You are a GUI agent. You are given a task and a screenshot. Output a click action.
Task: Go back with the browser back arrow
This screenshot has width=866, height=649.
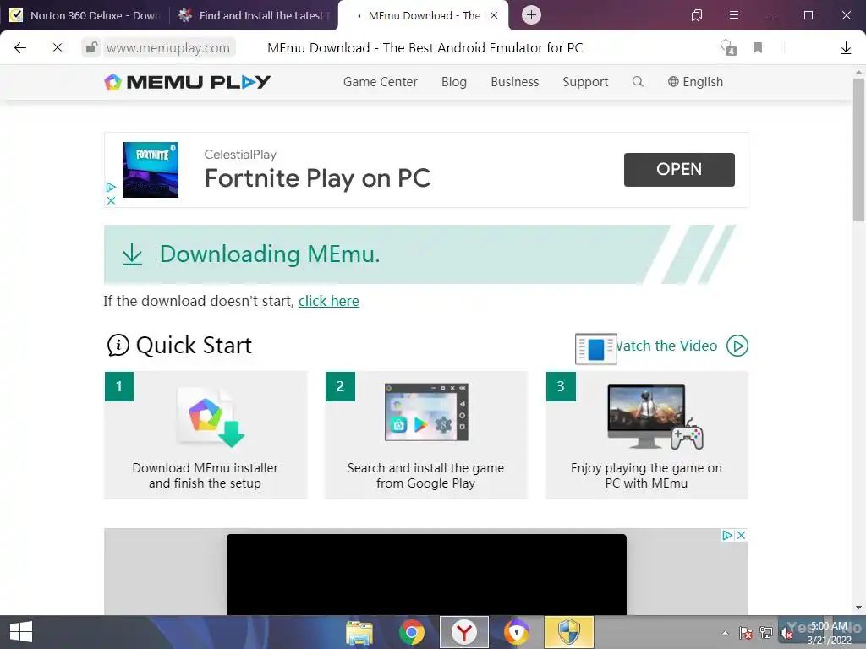pyautogui.click(x=20, y=48)
